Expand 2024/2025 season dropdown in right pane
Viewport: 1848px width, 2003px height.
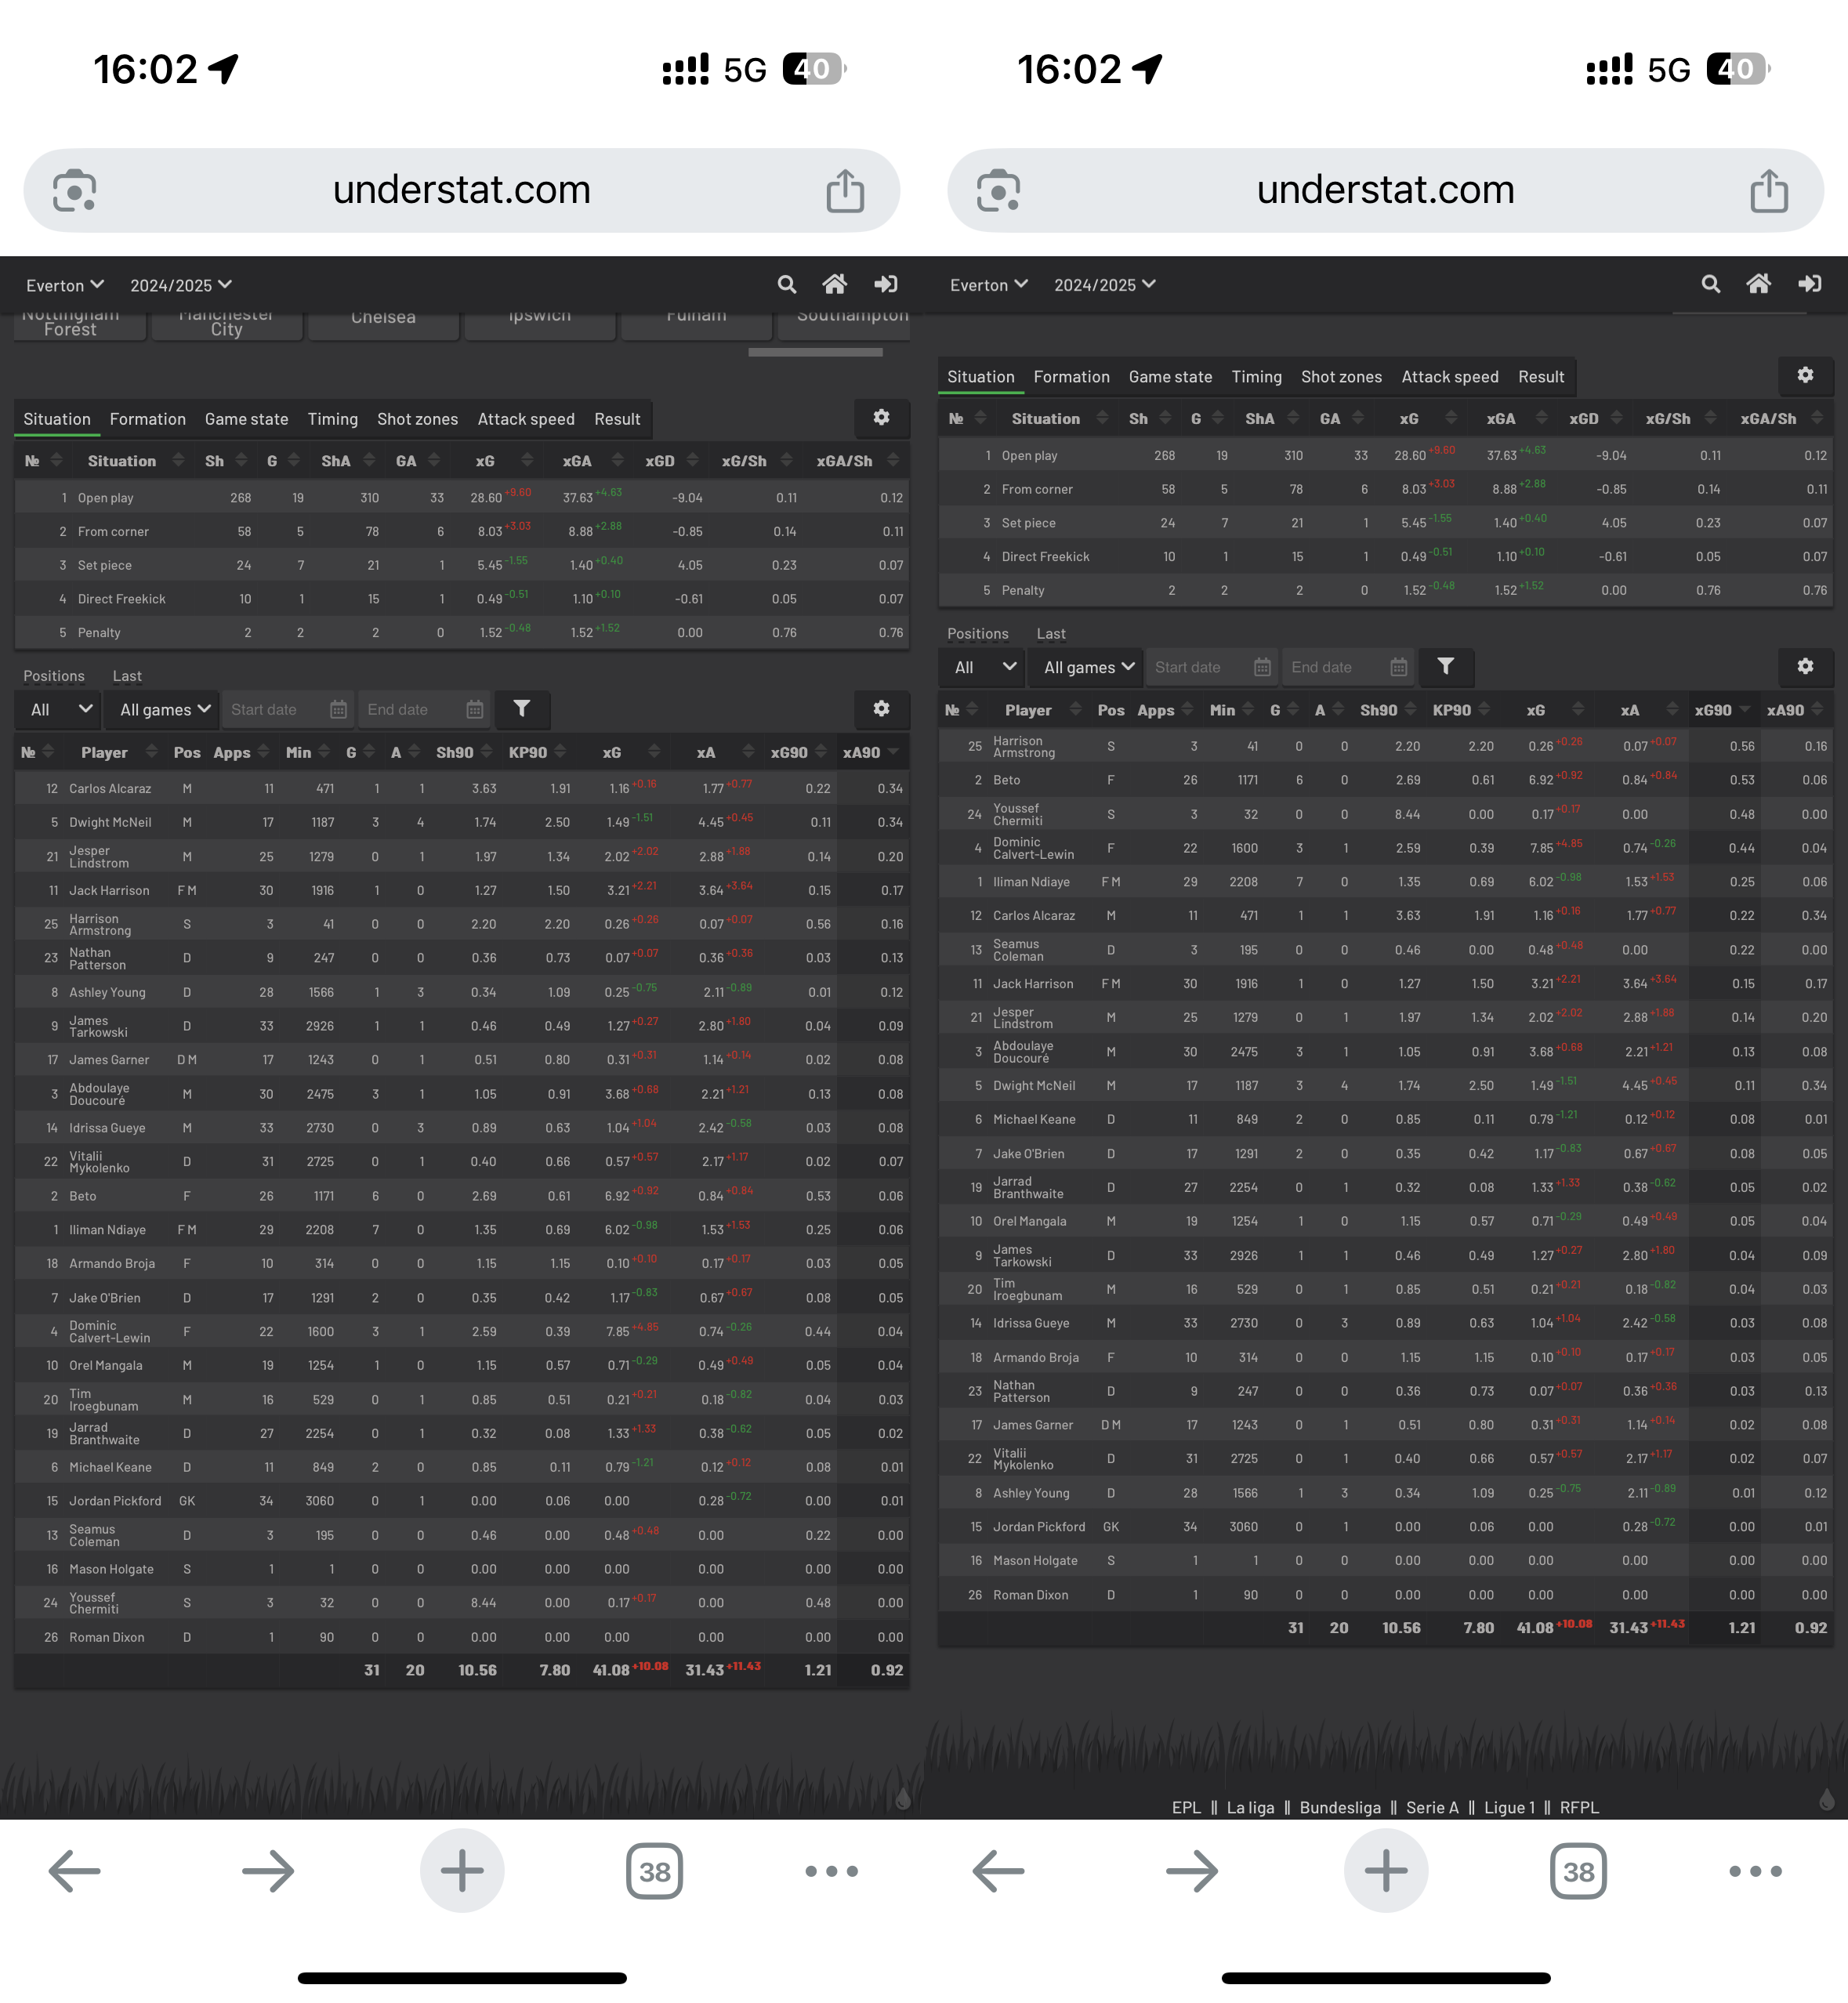coord(1105,285)
